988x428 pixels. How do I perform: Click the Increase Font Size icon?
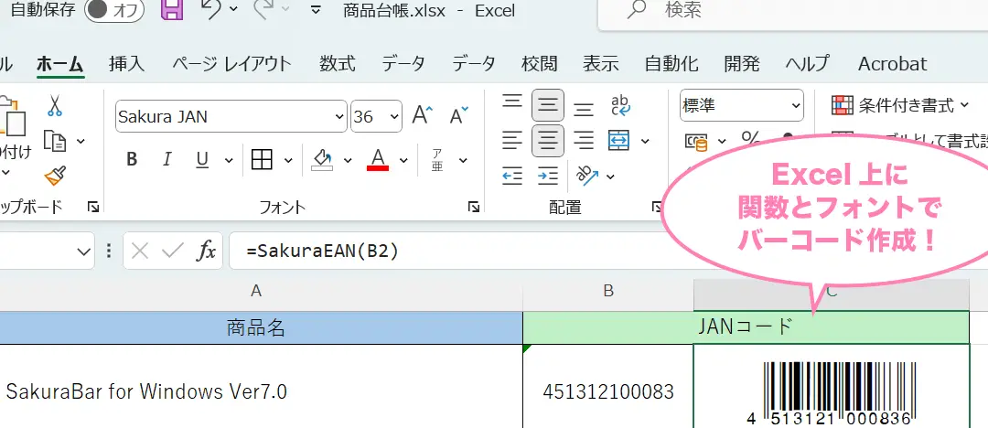click(x=422, y=116)
